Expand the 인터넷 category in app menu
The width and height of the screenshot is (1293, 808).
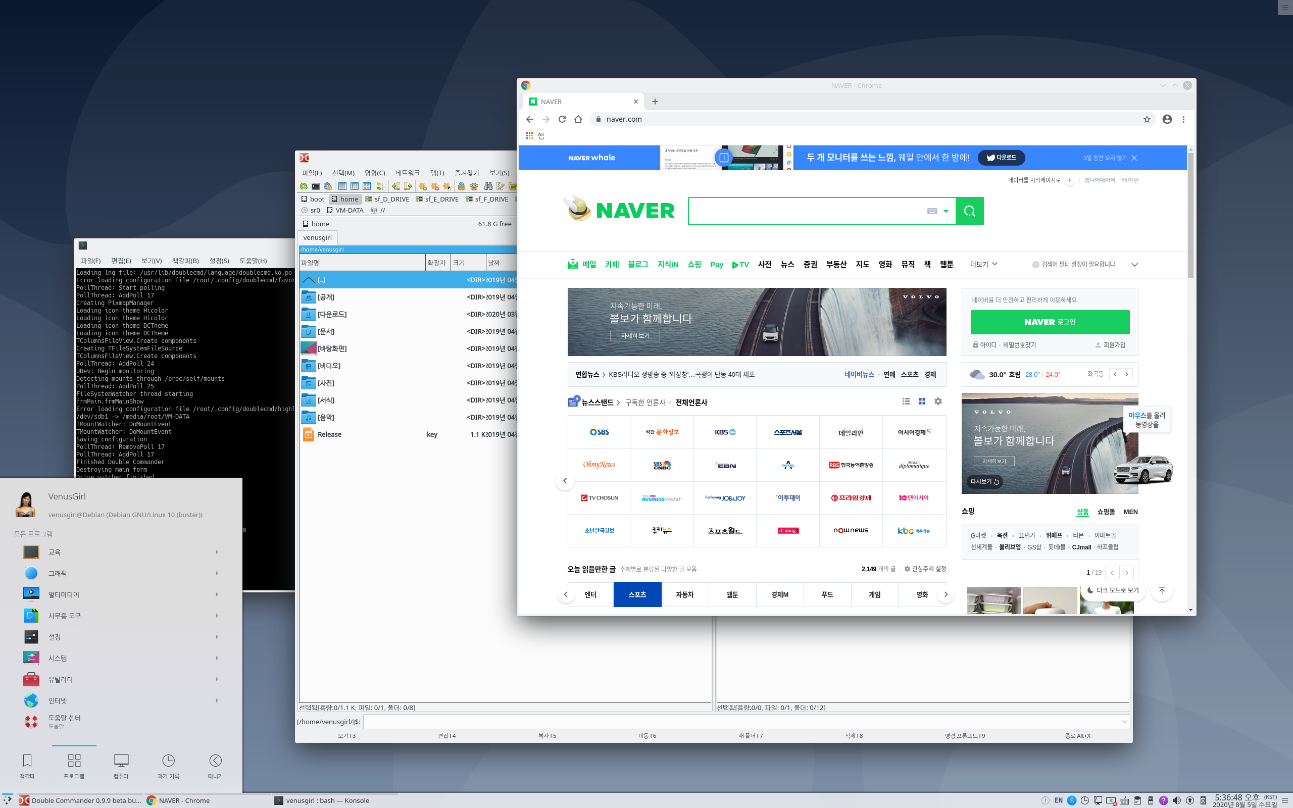(121, 700)
